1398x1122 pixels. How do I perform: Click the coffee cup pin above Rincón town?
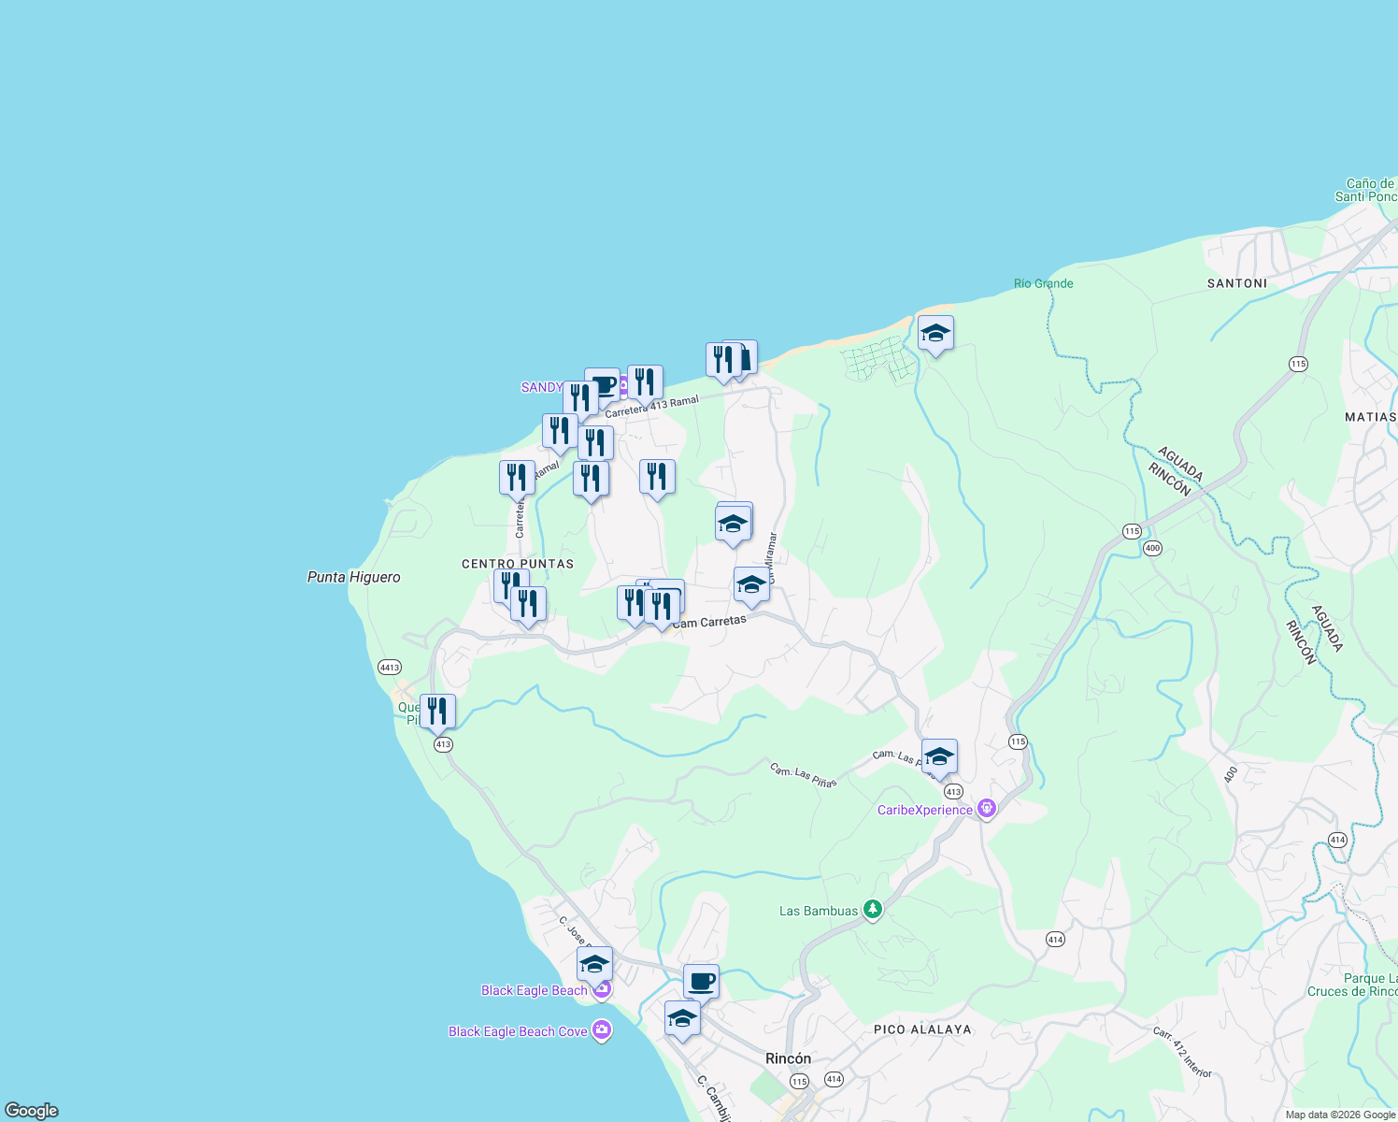(701, 982)
